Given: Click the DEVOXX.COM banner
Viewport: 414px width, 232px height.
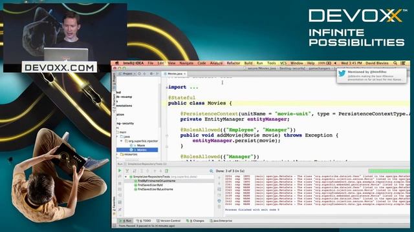Looking at the screenshot, I should 60,68.
